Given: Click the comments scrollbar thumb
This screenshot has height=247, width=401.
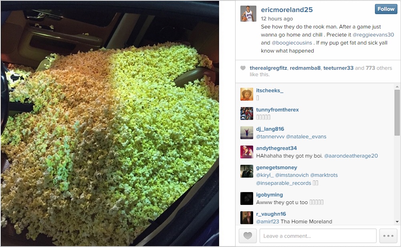Looking at the screenshot, I should coord(397,113).
